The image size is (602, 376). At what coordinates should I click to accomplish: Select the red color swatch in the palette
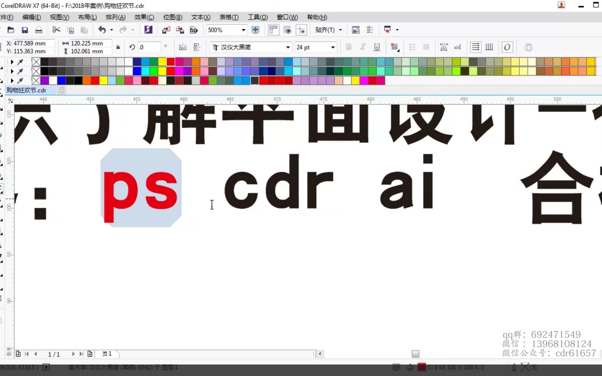coord(170,61)
